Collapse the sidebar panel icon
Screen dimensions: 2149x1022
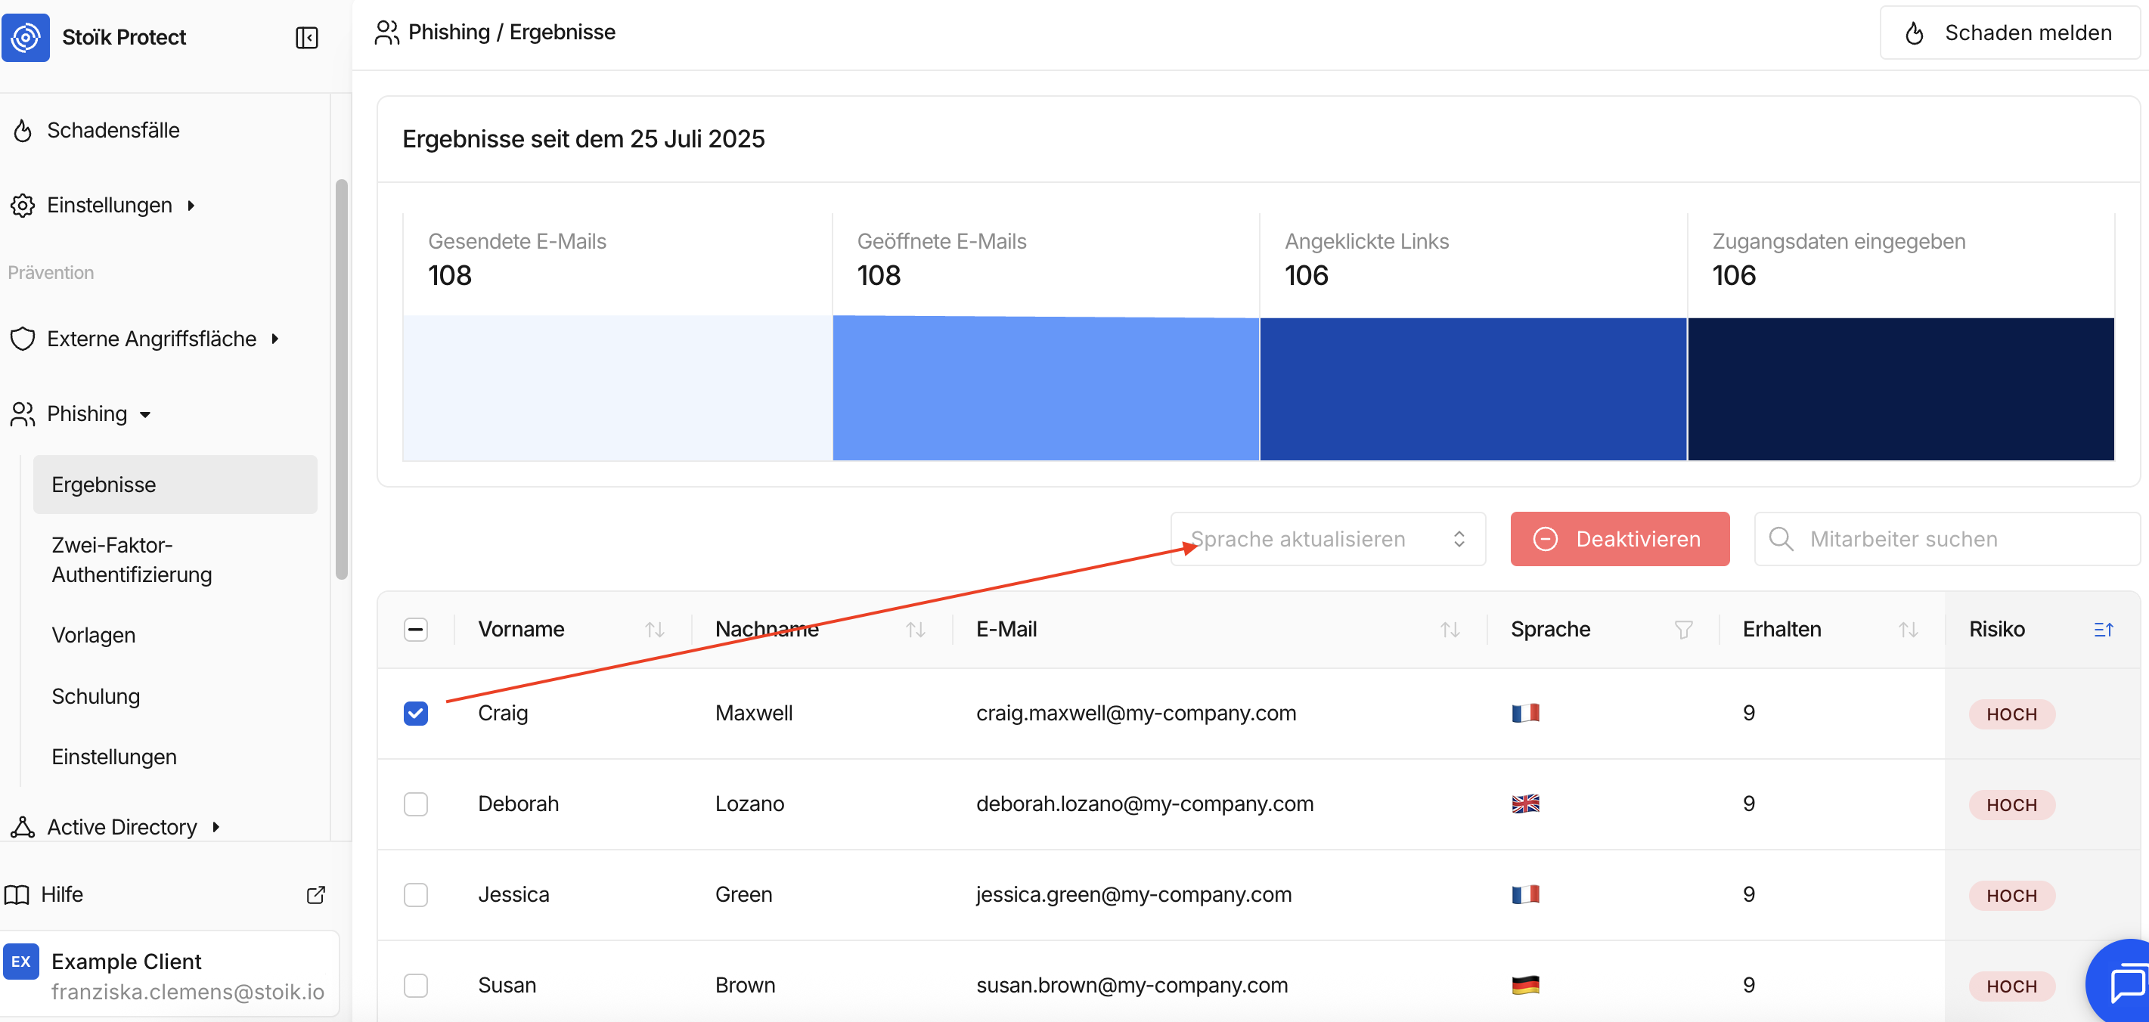click(x=306, y=38)
